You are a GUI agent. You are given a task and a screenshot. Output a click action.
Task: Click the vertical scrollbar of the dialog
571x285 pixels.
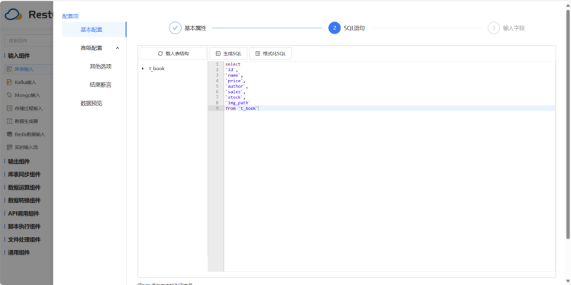tap(568, 123)
